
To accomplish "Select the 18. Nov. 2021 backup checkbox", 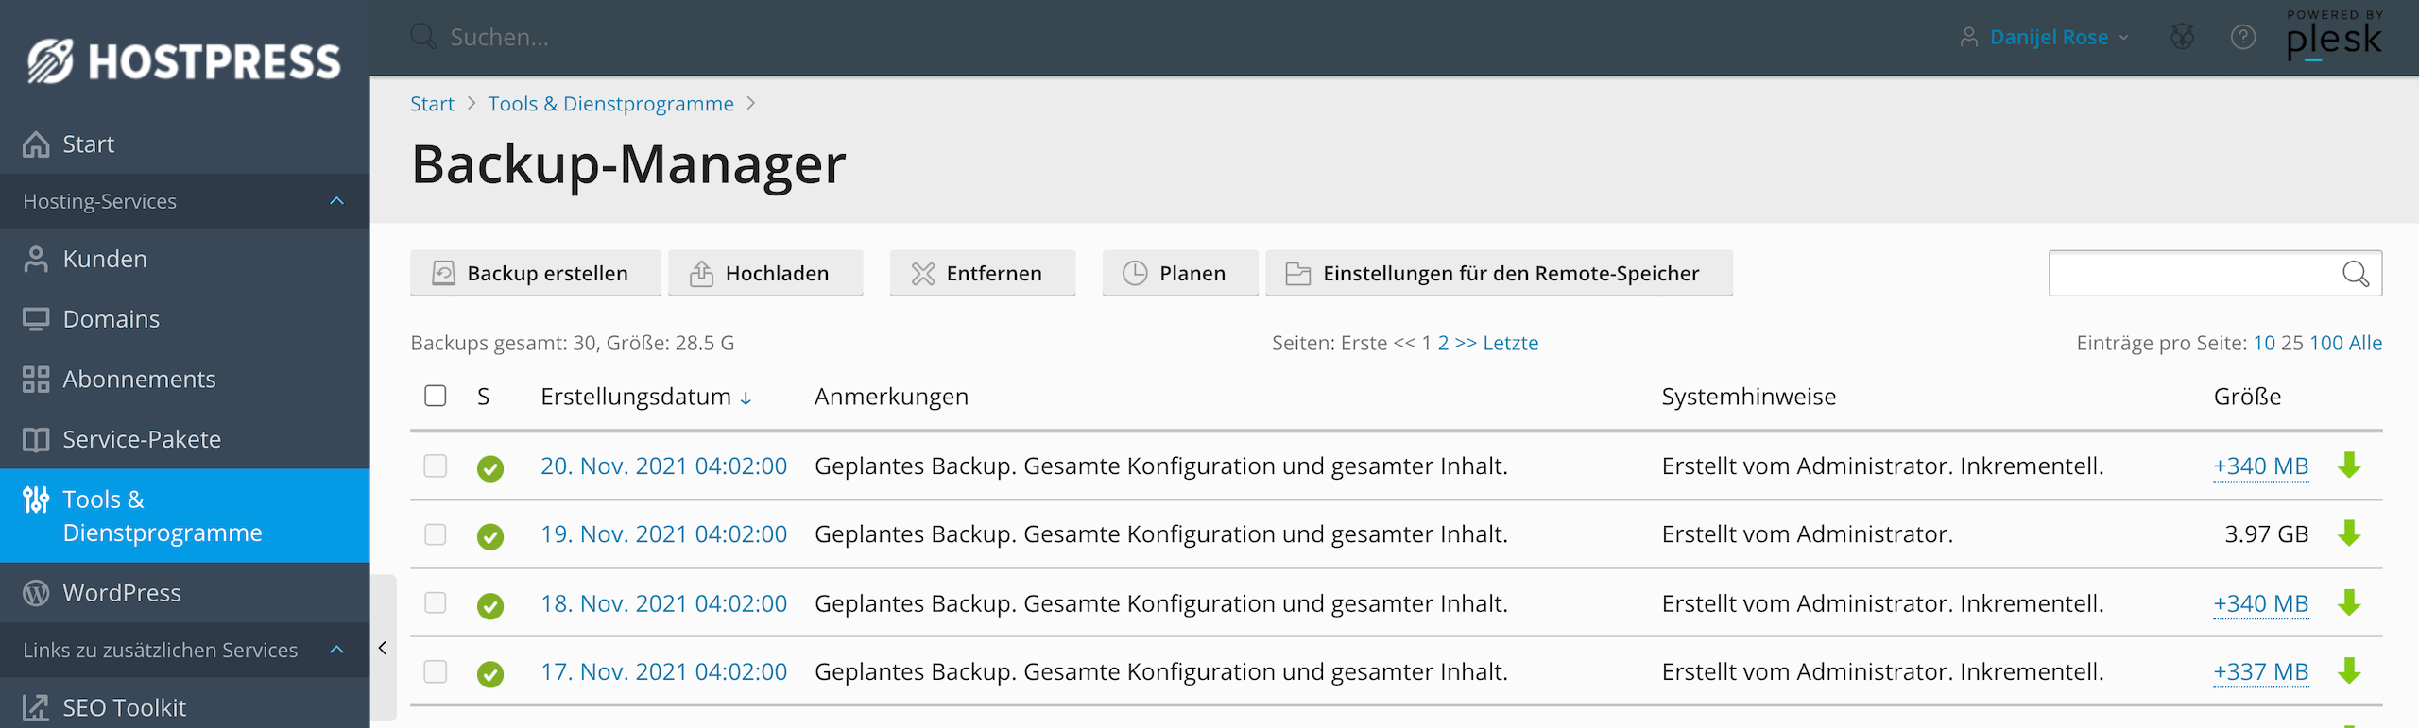I will point(436,603).
